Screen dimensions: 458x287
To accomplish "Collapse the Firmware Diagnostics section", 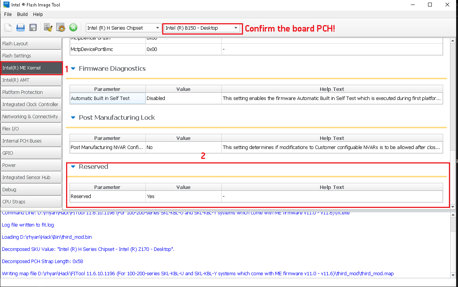I will (x=73, y=69).
